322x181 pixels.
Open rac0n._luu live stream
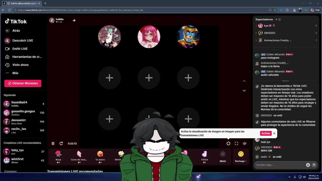tap(24, 130)
